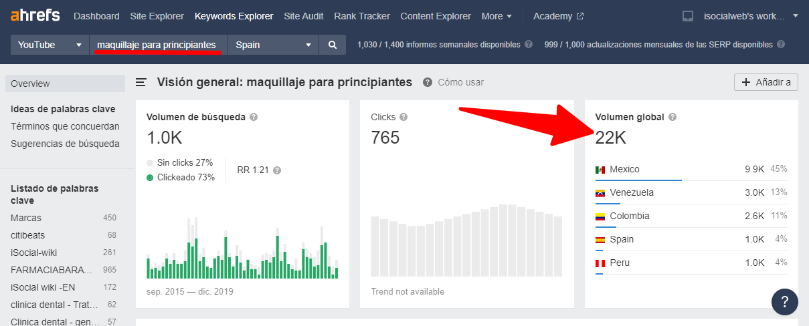
Task: Click the search volume bar chart
Action: (x=242, y=247)
